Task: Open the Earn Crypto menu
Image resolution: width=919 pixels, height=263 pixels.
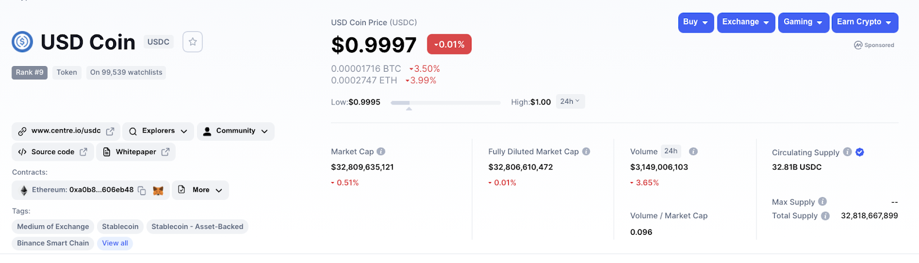Action: tap(865, 22)
